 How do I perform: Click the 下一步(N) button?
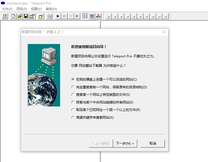pos(125,143)
